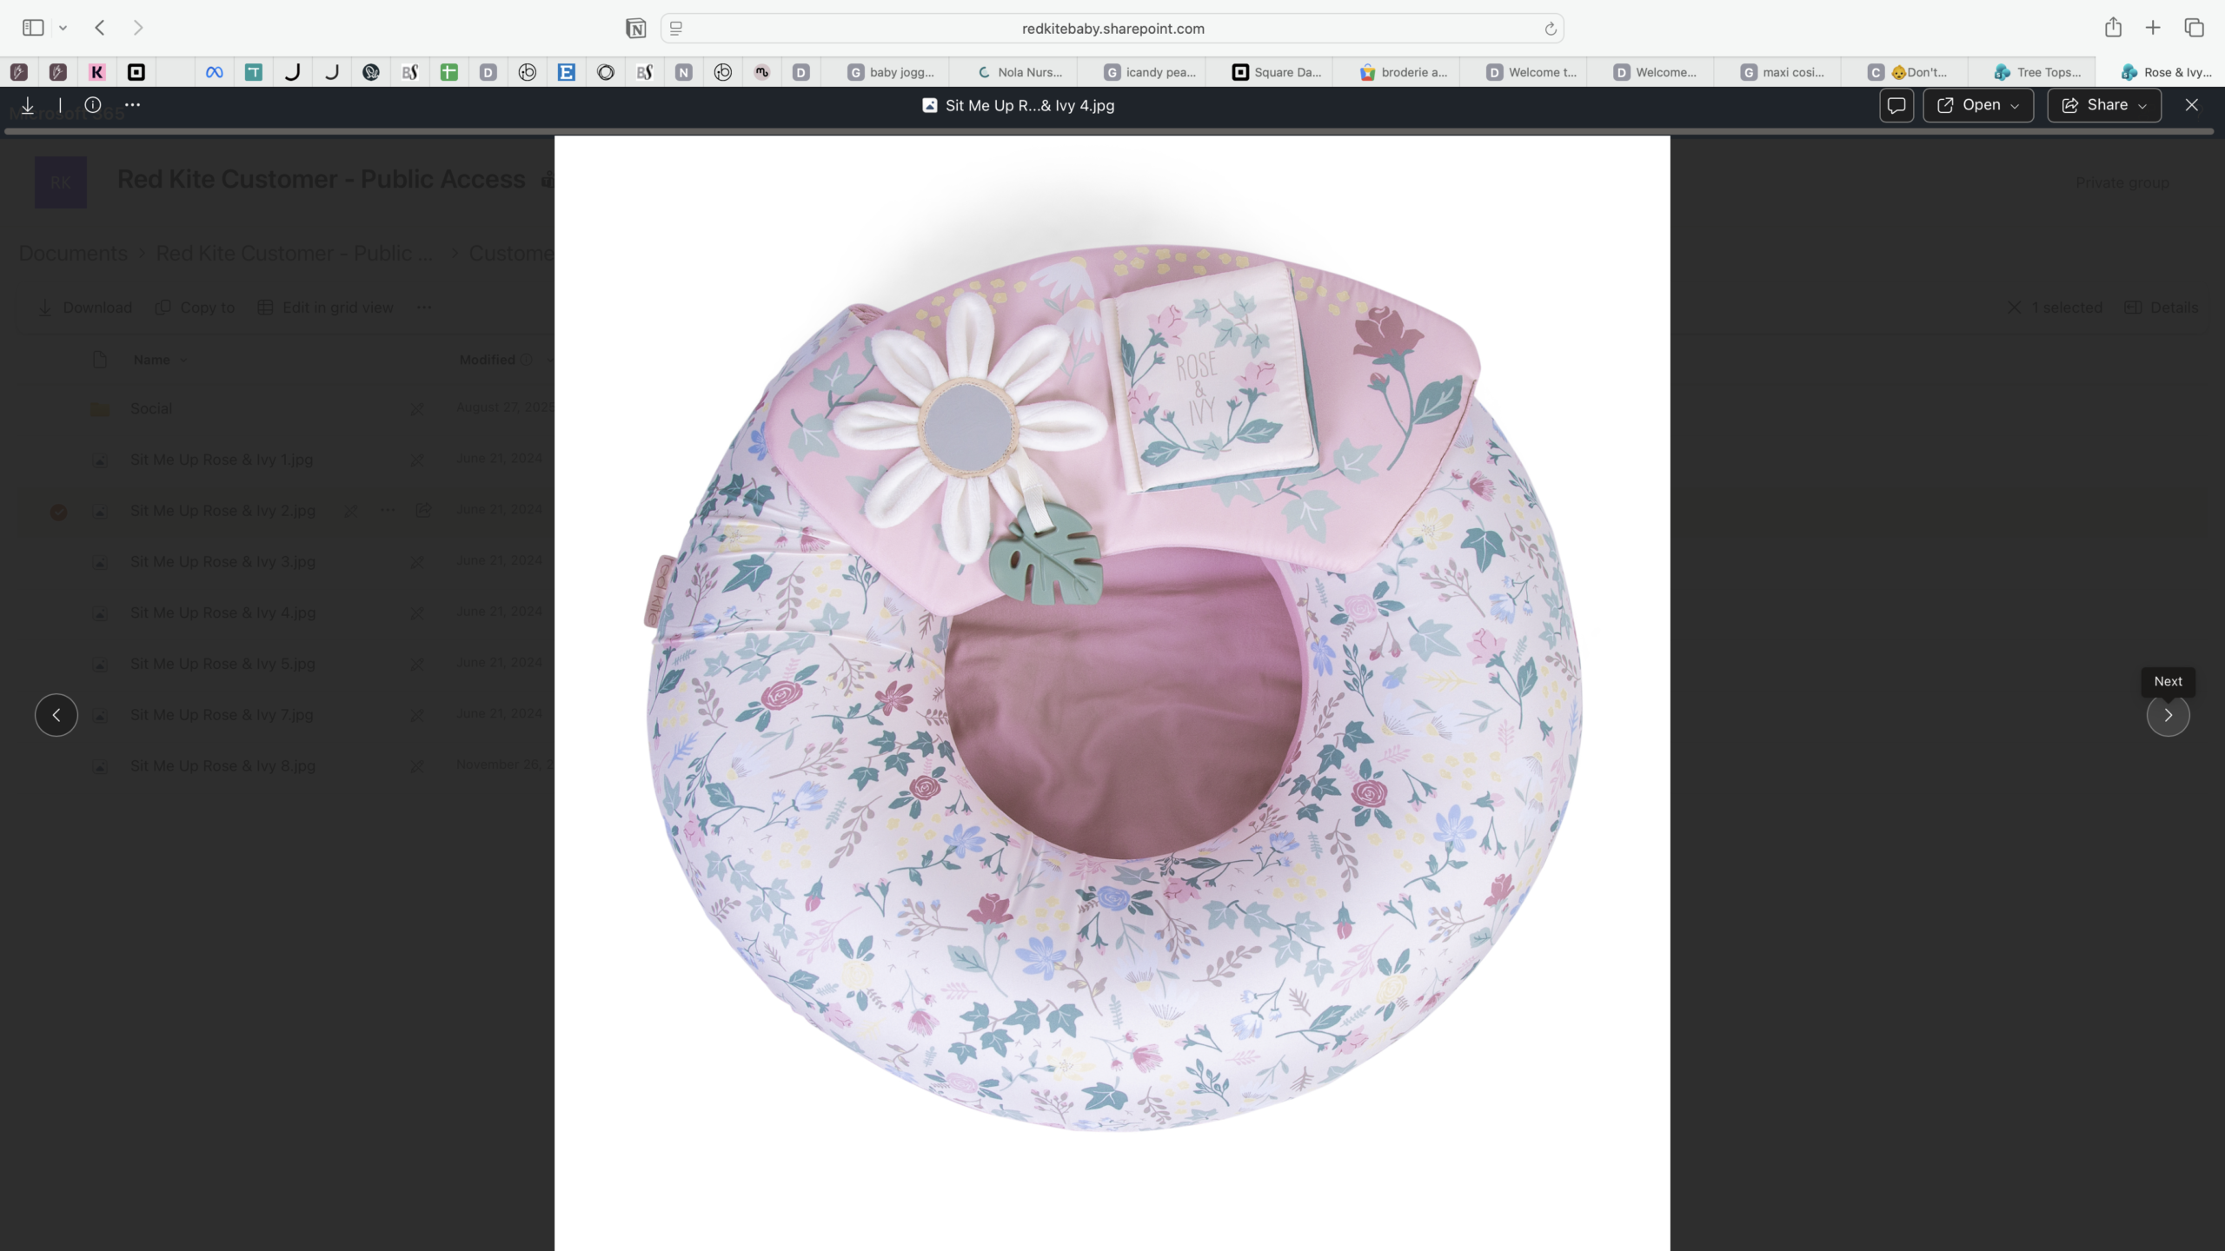The height and width of the screenshot is (1251, 2225).
Task: Open a new browser tab
Action: [2153, 28]
